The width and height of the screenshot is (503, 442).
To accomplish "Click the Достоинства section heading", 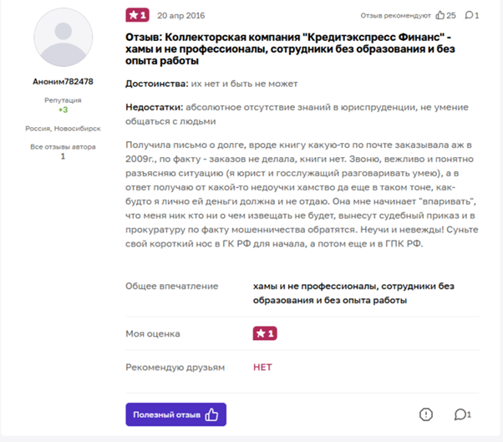I will [x=152, y=84].
